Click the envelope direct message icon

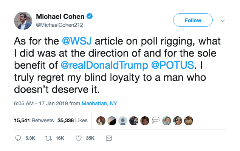coord(109,138)
